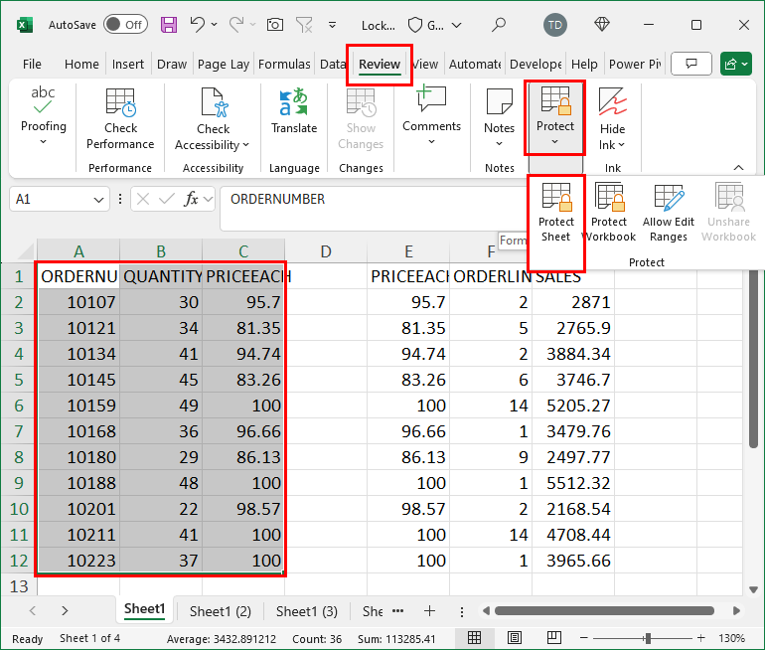The height and width of the screenshot is (650, 765).
Task: Click Protect Workbook icon
Action: (609, 197)
